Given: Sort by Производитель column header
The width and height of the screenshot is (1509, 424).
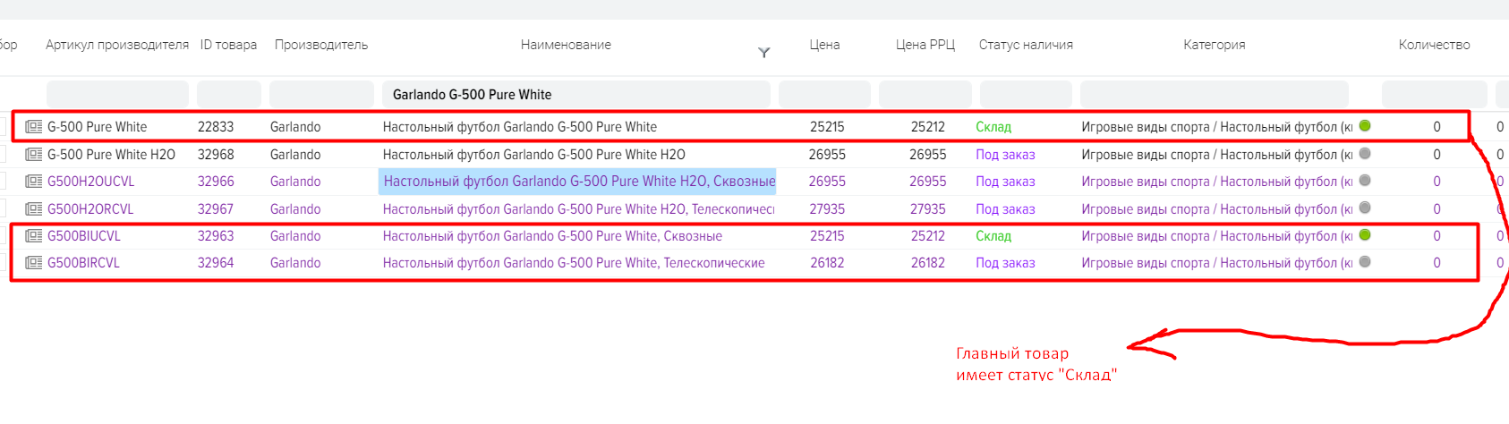Looking at the screenshot, I should tap(321, 45).
